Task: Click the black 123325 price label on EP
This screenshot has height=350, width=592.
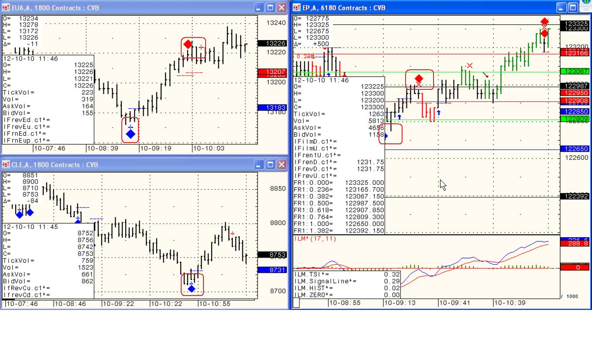Action: tap(575, 23)
